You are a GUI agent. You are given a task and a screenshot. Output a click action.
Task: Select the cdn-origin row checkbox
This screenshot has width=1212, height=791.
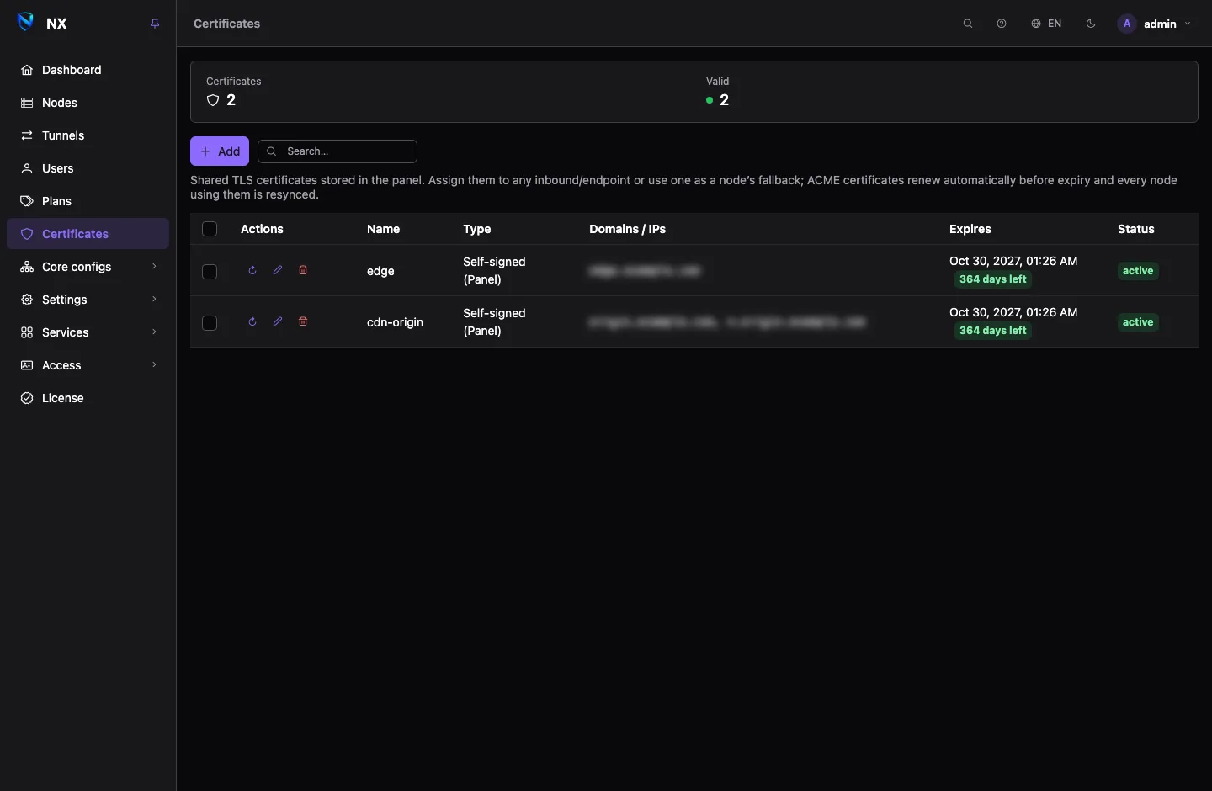tap(210, 322)
